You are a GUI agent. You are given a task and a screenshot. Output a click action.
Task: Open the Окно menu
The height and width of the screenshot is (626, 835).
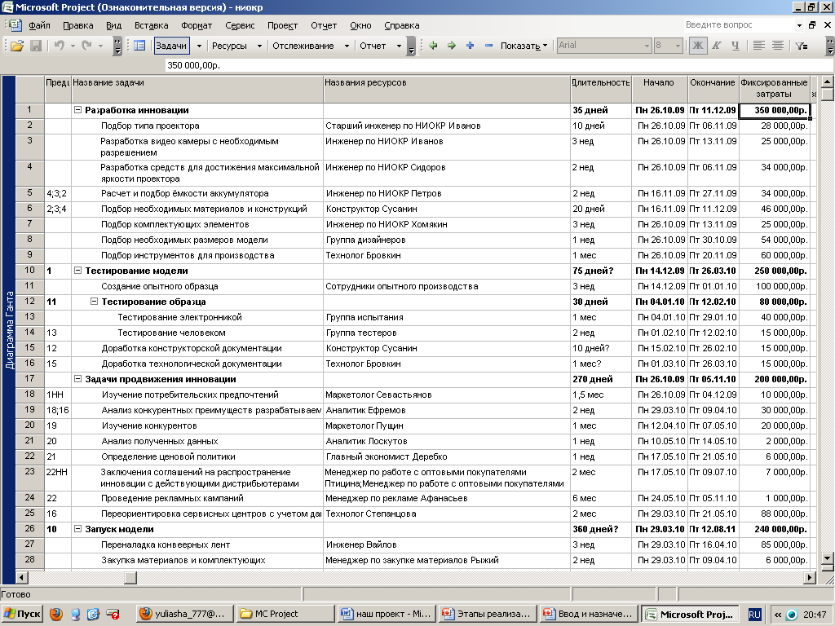pos(360,25)
